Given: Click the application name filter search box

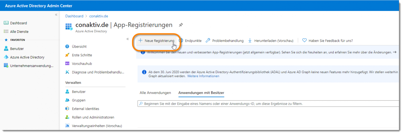Looking at the screenshot, I should click(267, 104).
